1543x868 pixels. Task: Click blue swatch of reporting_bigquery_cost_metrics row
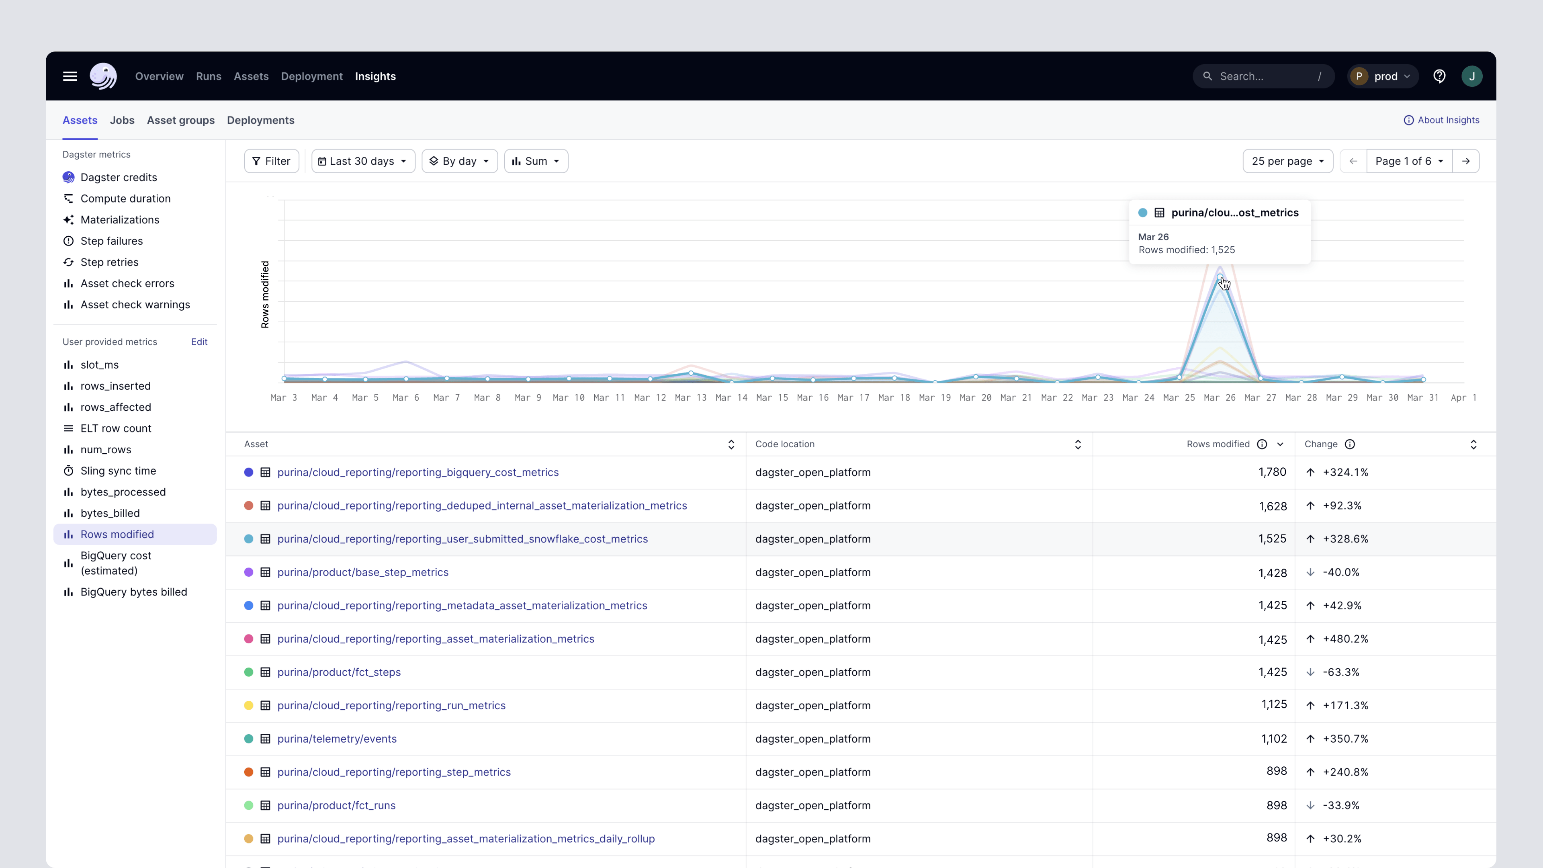249,472
